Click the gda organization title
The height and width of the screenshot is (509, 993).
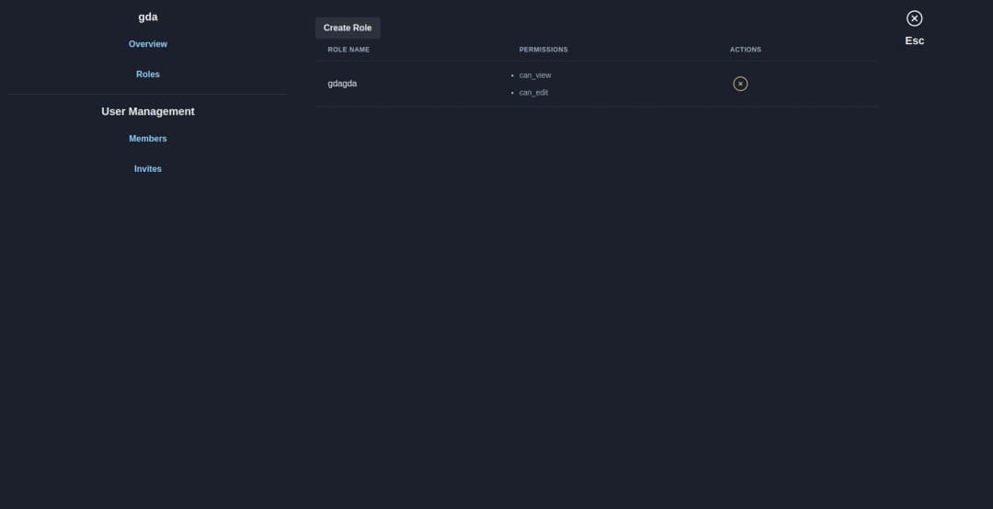[147, 17]
